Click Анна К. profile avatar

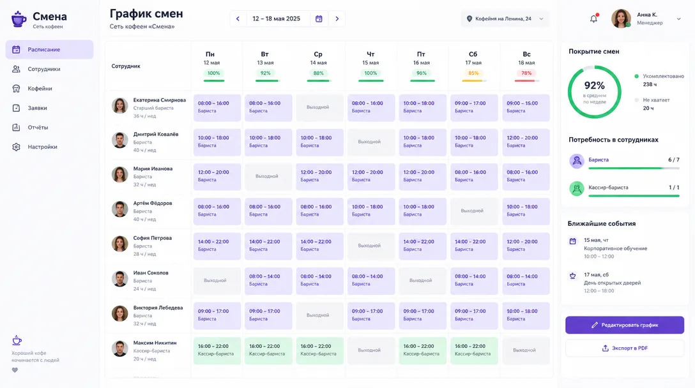(x=621, y=19)
